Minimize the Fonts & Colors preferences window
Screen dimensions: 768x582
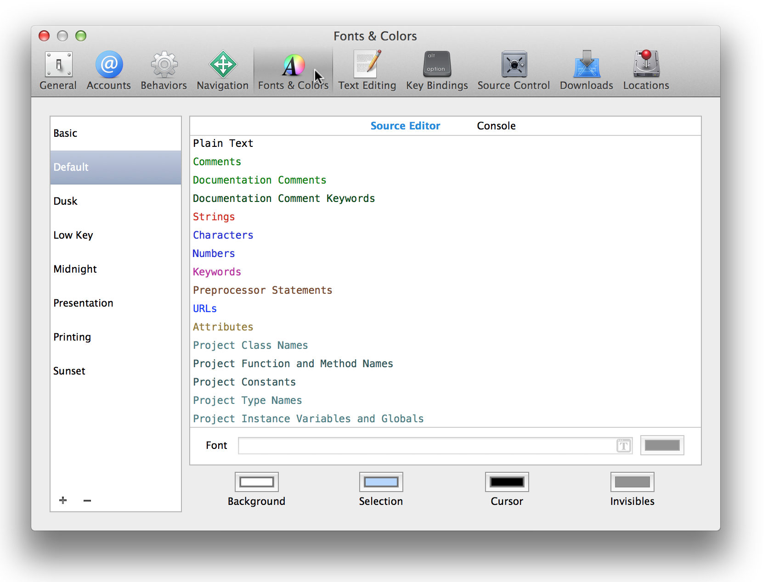tap(62, 36)
